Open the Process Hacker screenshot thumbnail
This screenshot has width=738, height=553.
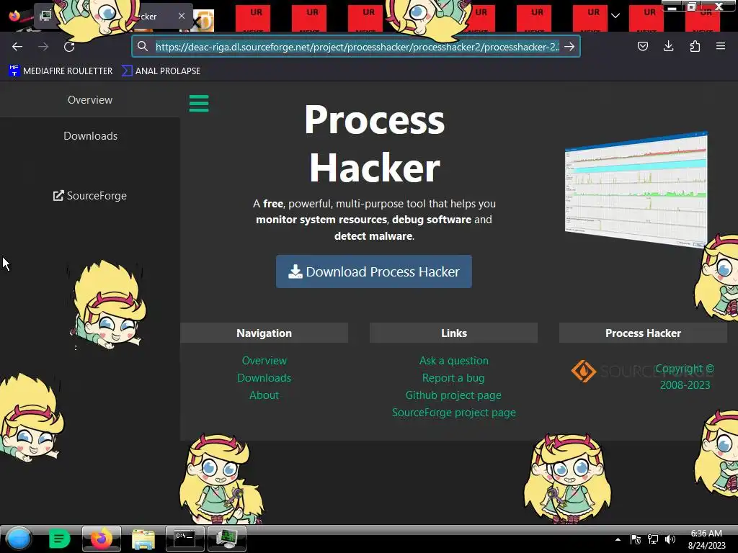[636, 189]
